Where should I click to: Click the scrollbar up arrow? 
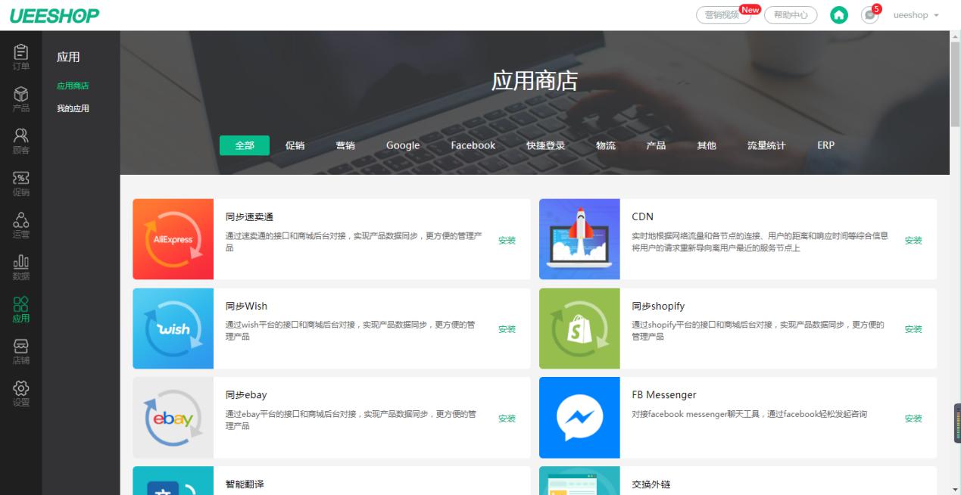click(x=955, y=36)
